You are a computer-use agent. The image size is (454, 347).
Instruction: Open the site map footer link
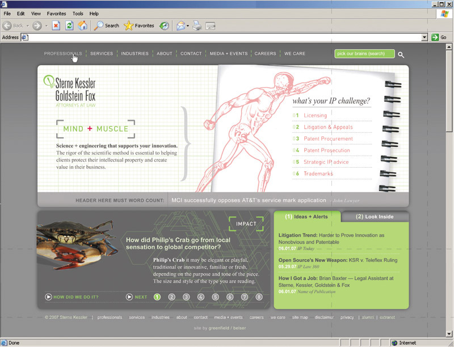click(300, 317)
